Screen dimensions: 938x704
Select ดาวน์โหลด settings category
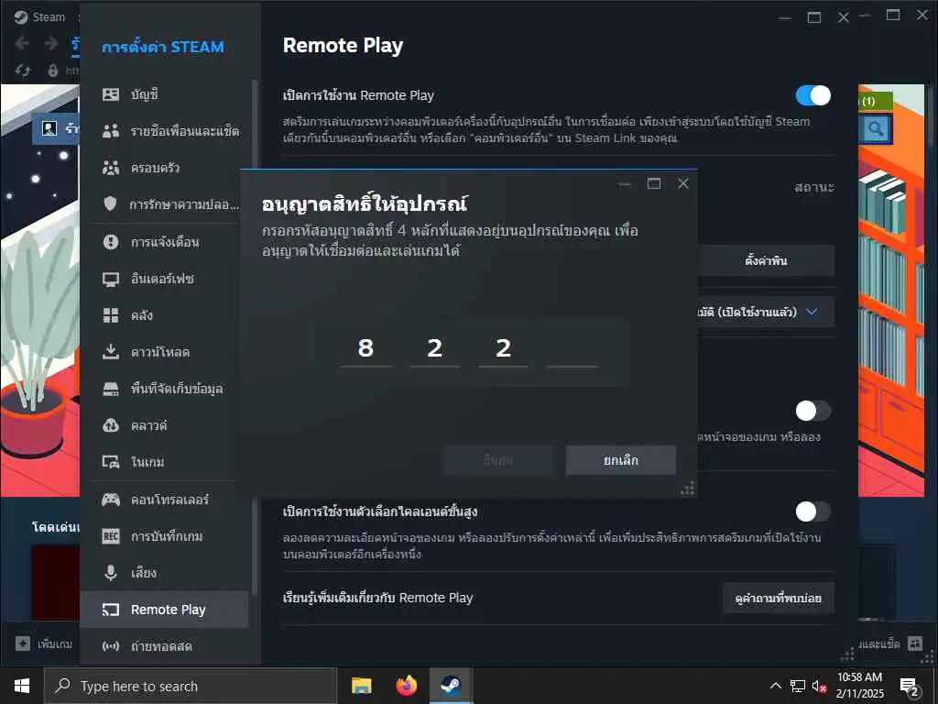pos(165,352)
